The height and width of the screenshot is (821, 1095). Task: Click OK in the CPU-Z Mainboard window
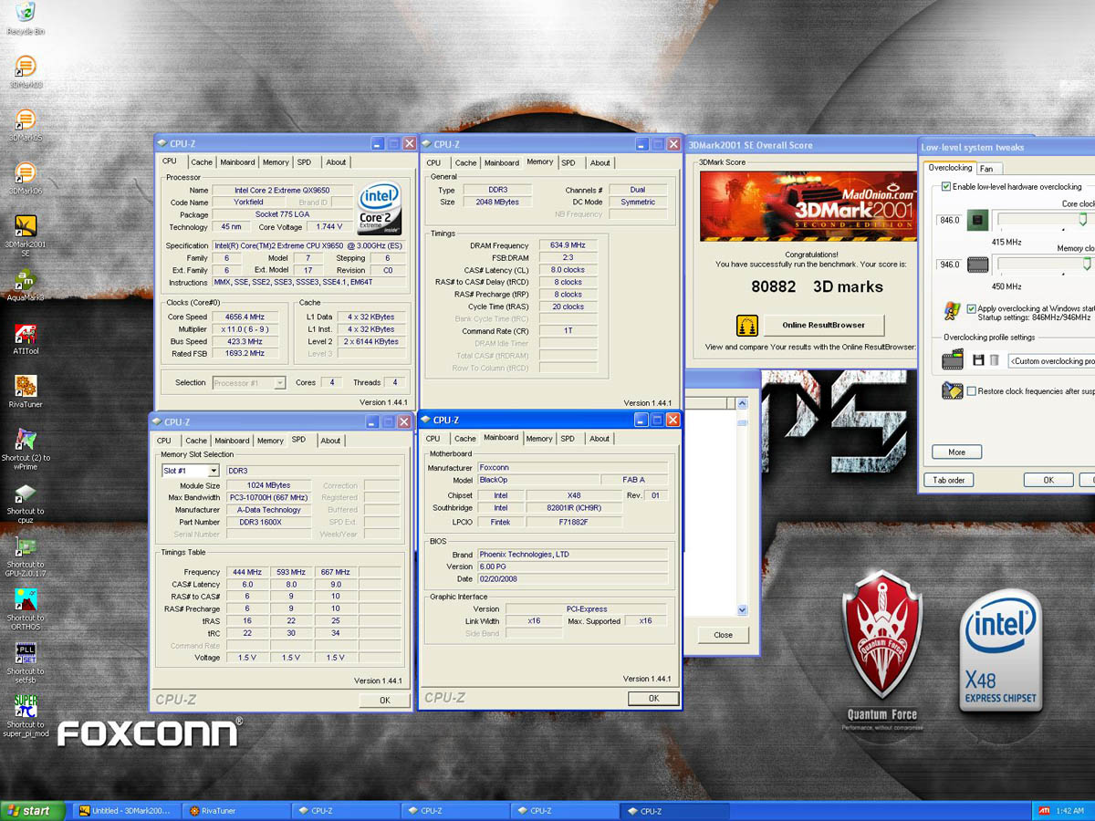pyautogui.click(x=653, y=698)
